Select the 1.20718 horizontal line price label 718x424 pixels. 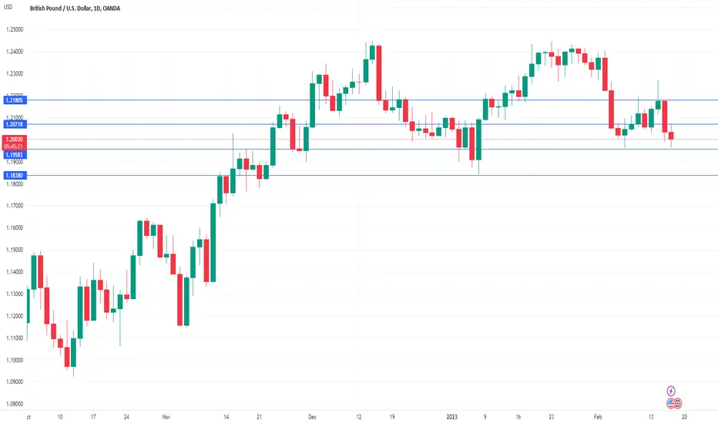tap(15, 124)
